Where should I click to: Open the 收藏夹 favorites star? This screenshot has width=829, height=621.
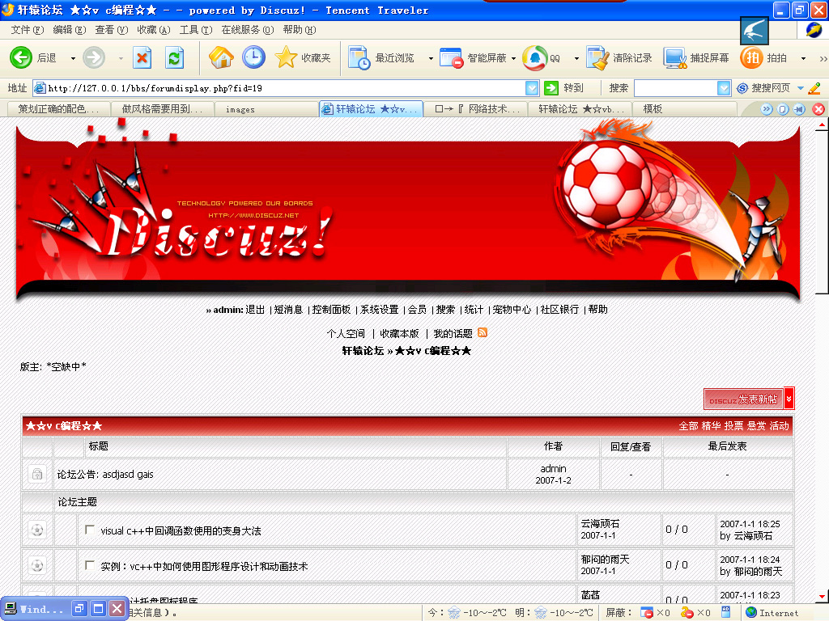click(303, 57)
